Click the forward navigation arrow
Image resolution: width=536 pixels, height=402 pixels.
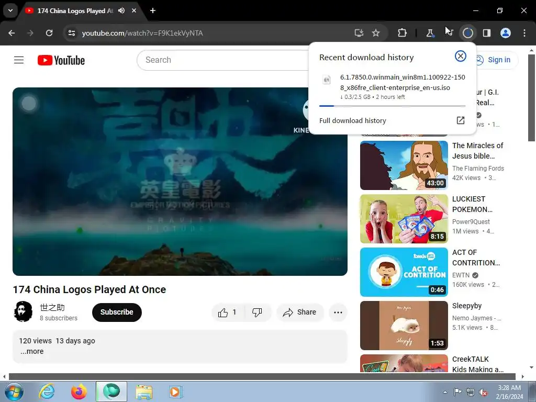(30, 33)
